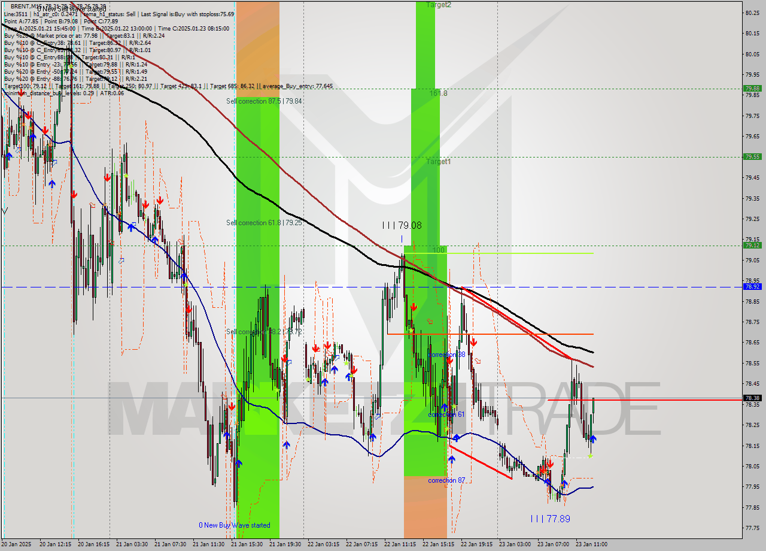This screenshot has height=551, width=766.
Task: Click the '23 Jan 11:00' time axis label
Action: [x=592, y=544]
